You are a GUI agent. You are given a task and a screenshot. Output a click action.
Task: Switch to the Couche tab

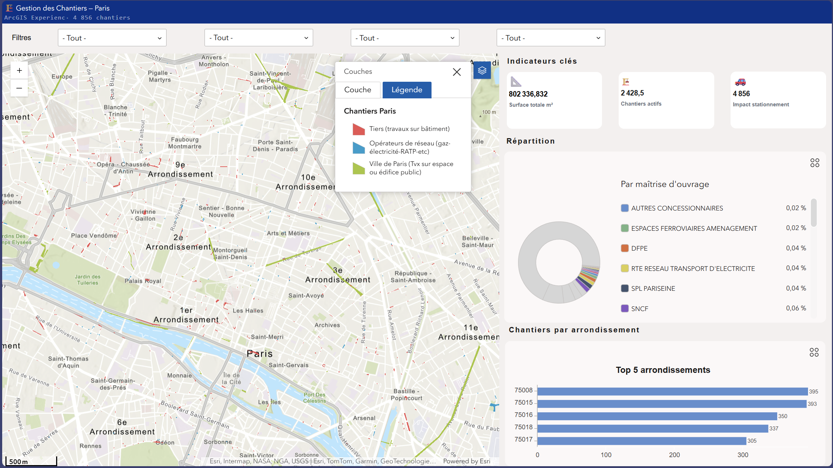(x=358, y=90)
